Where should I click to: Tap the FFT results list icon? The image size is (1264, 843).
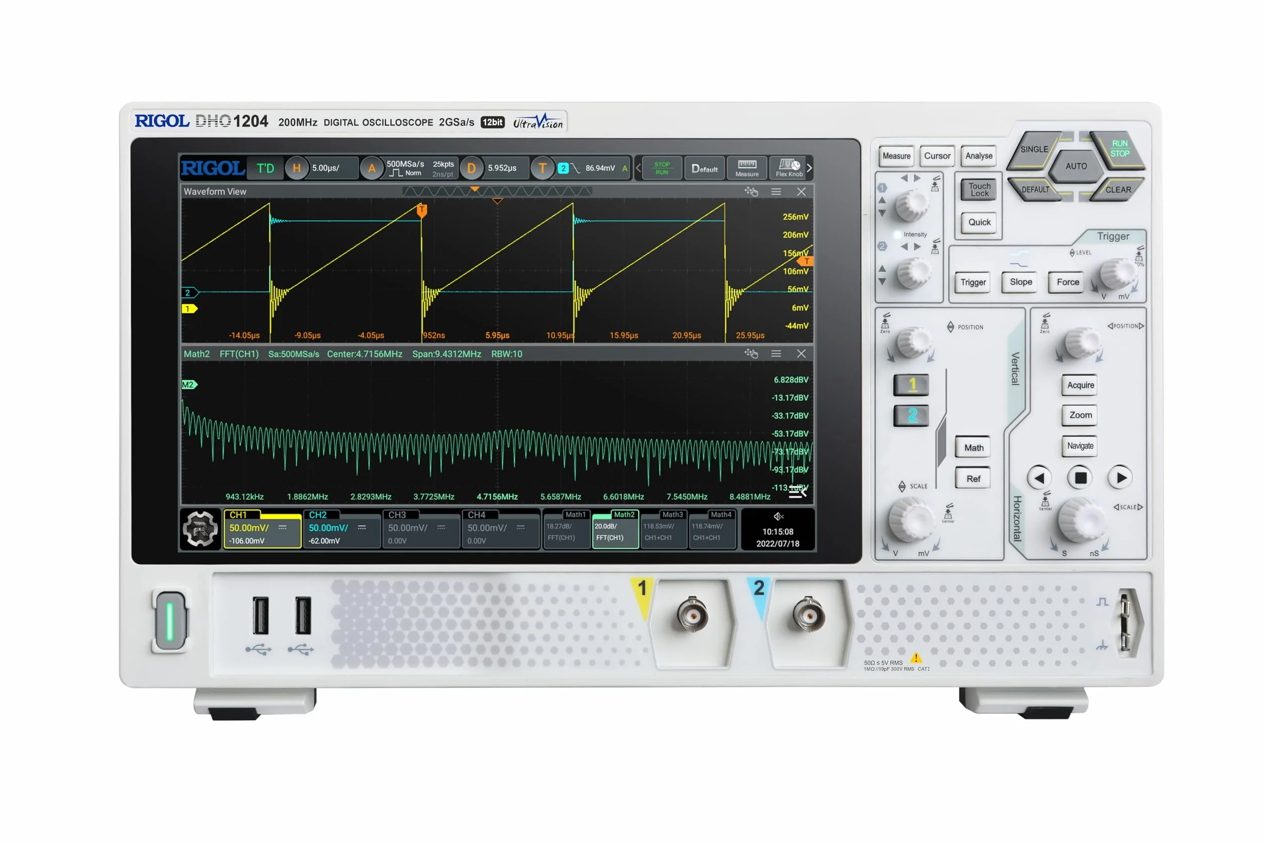pyautogui.click(x=797, y=491)
